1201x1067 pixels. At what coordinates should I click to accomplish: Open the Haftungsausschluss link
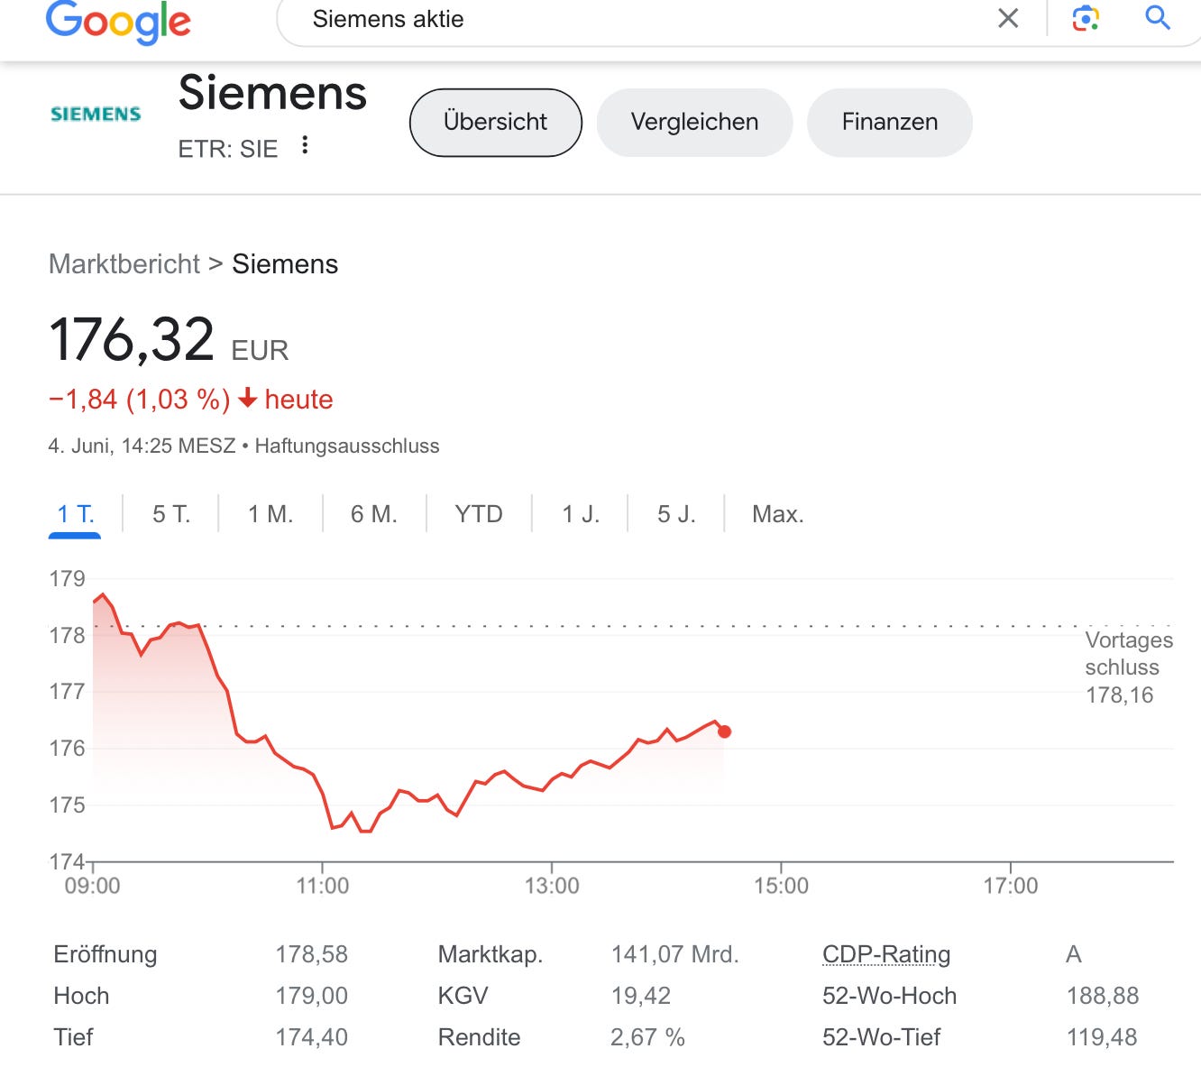click(347, 446)
